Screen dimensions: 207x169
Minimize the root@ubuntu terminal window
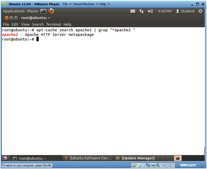pyautogui.click(x=11, y=18)
